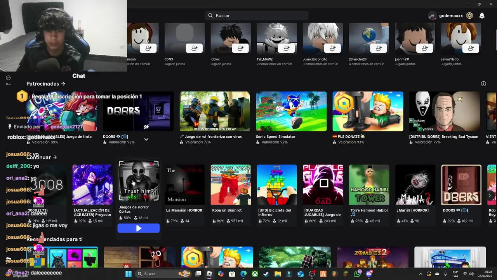Open Breaking Bad Tycoon thumbnail
497x280 pixels.
point(445,112)
